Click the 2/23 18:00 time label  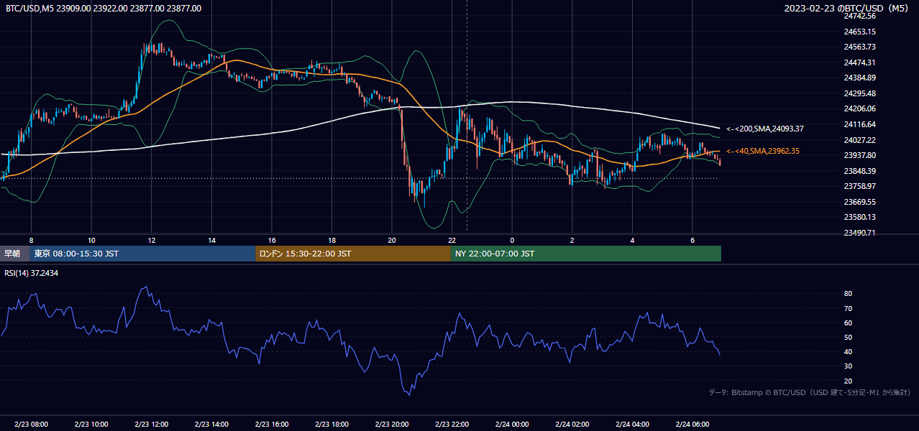pos(332,425)
